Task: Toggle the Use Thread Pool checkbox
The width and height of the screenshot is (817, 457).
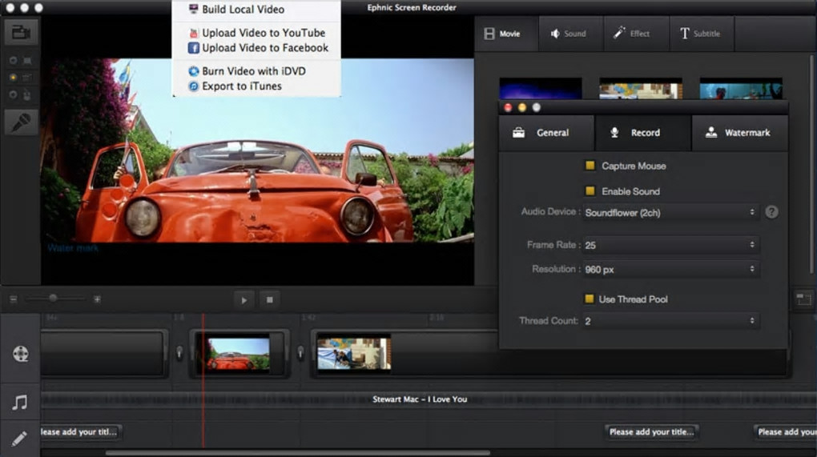Action: click(x=590, y=299)
